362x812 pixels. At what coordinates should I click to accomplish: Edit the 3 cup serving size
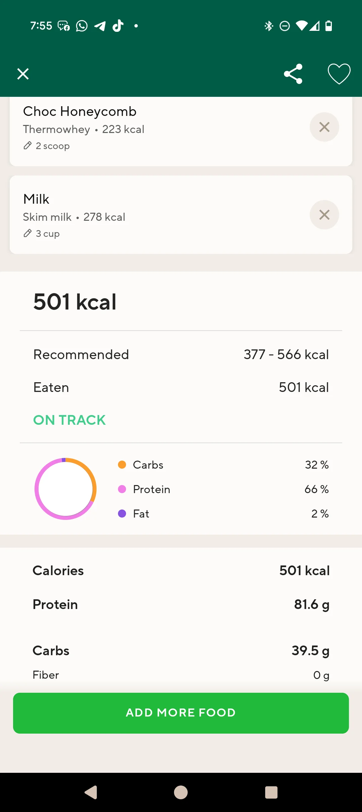pyautogui.click(x=42, y=234)
